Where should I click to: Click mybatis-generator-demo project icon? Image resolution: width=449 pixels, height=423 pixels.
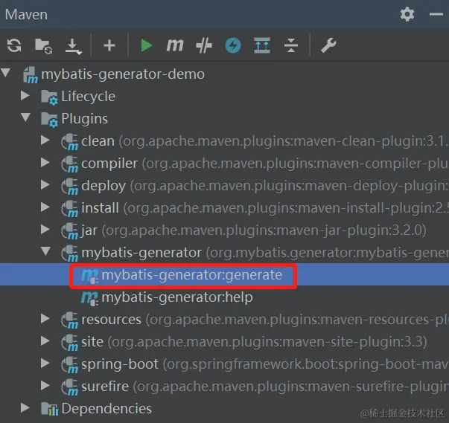tap(31, 75)
